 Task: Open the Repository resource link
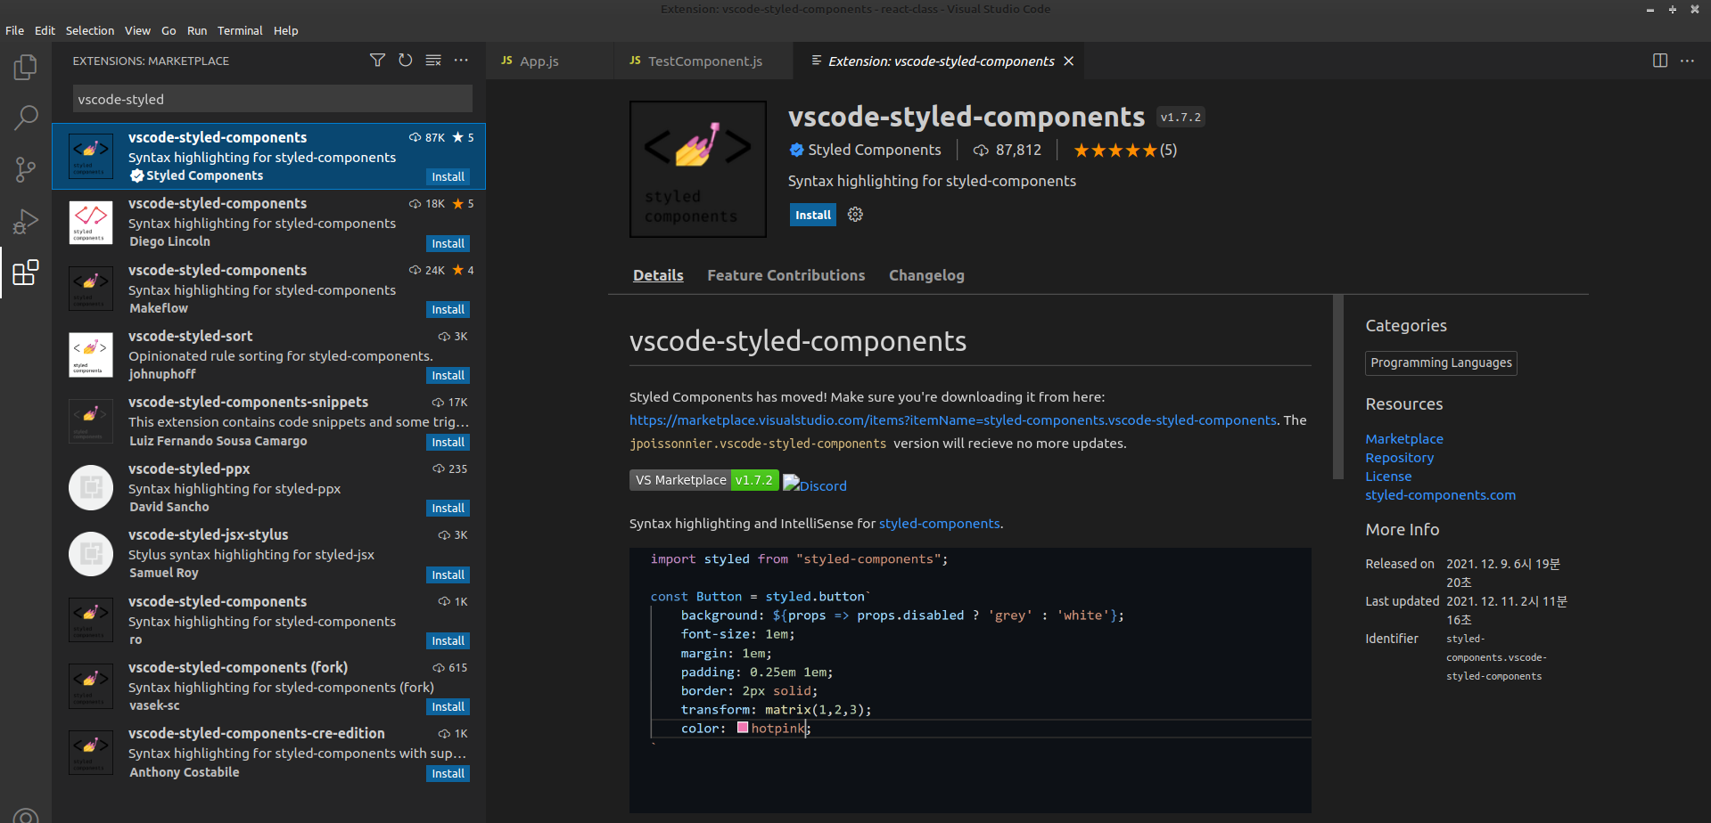pyautogui.click(x=1399, y=457)
